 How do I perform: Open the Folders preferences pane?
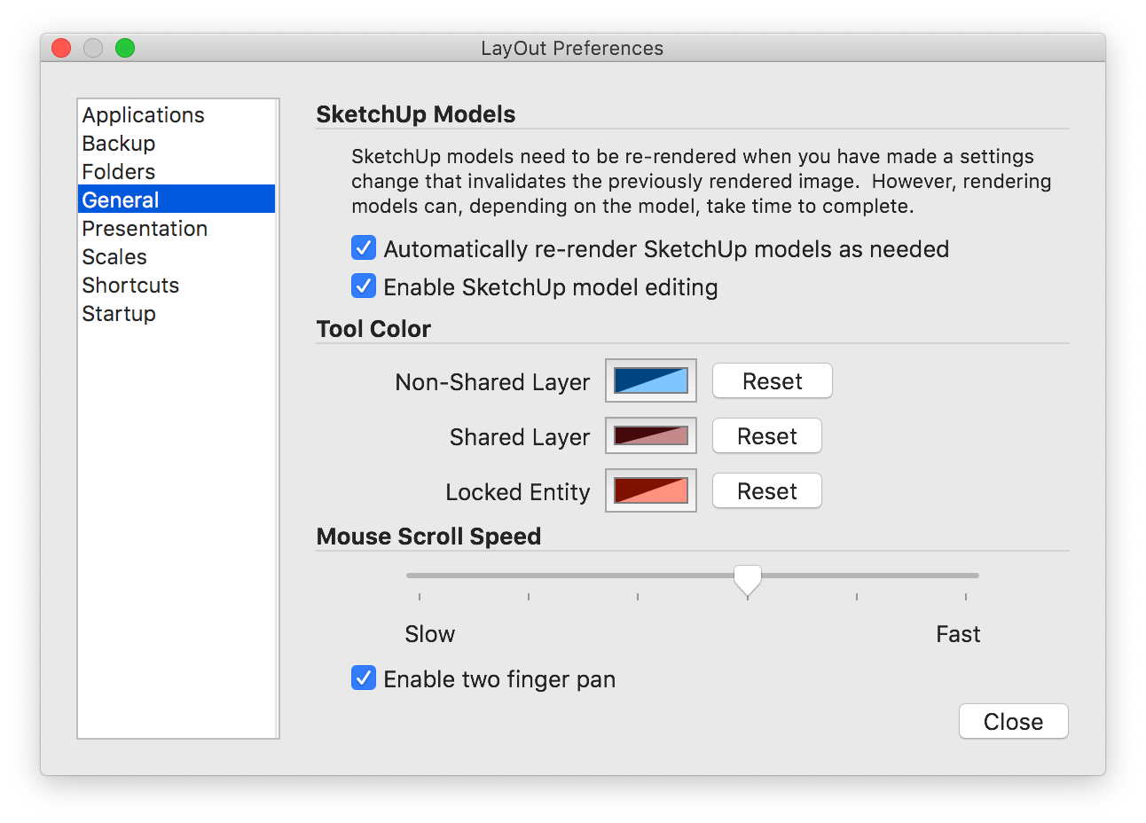click(119, 172)
